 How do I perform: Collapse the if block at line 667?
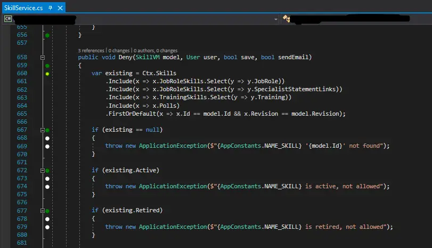click(43, 130)
